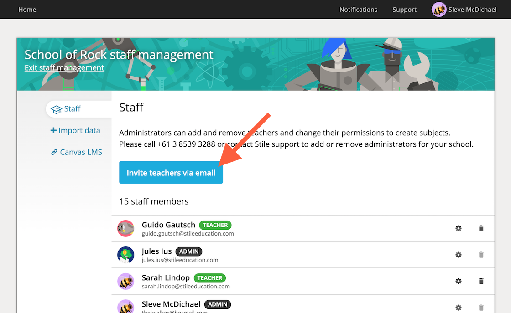Viewport: 511px width, 313px height.
Task: Click the Jules Ius name
Action: click(157, 251)
